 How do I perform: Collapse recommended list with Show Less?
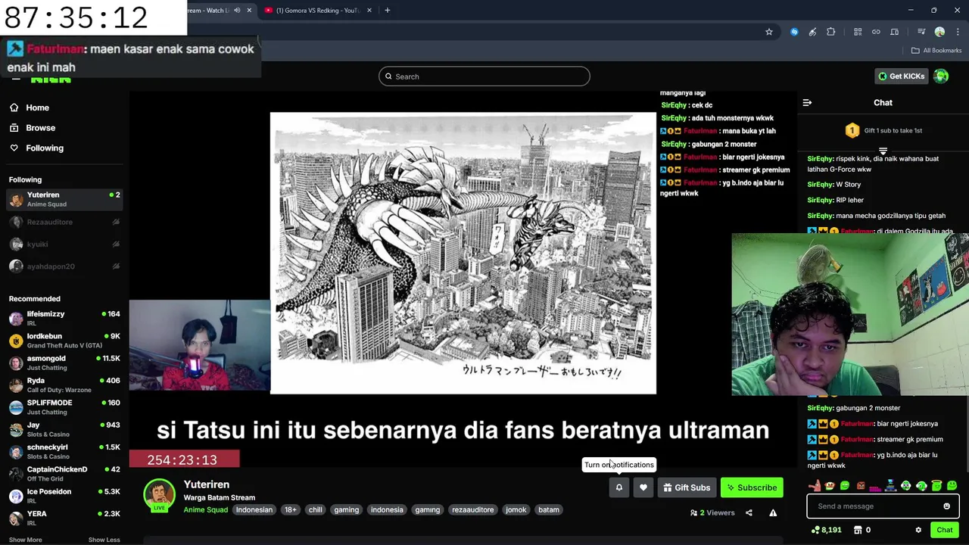pos(104,540)
